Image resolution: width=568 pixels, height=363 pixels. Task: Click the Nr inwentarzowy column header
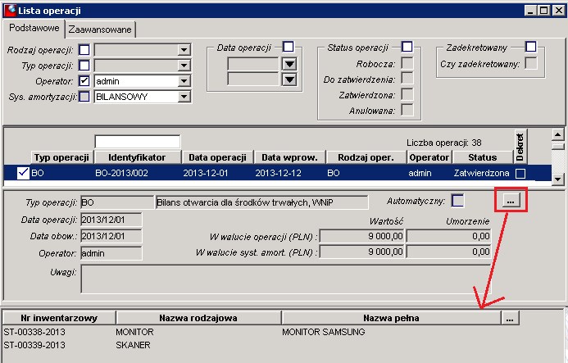click(x=59, y=318)
